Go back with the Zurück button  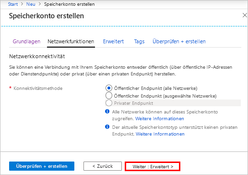pos(103,166)
